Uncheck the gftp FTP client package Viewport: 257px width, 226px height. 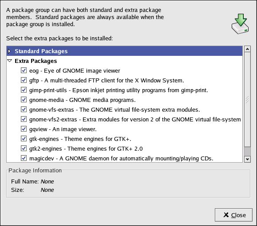[x=24, y=80]
